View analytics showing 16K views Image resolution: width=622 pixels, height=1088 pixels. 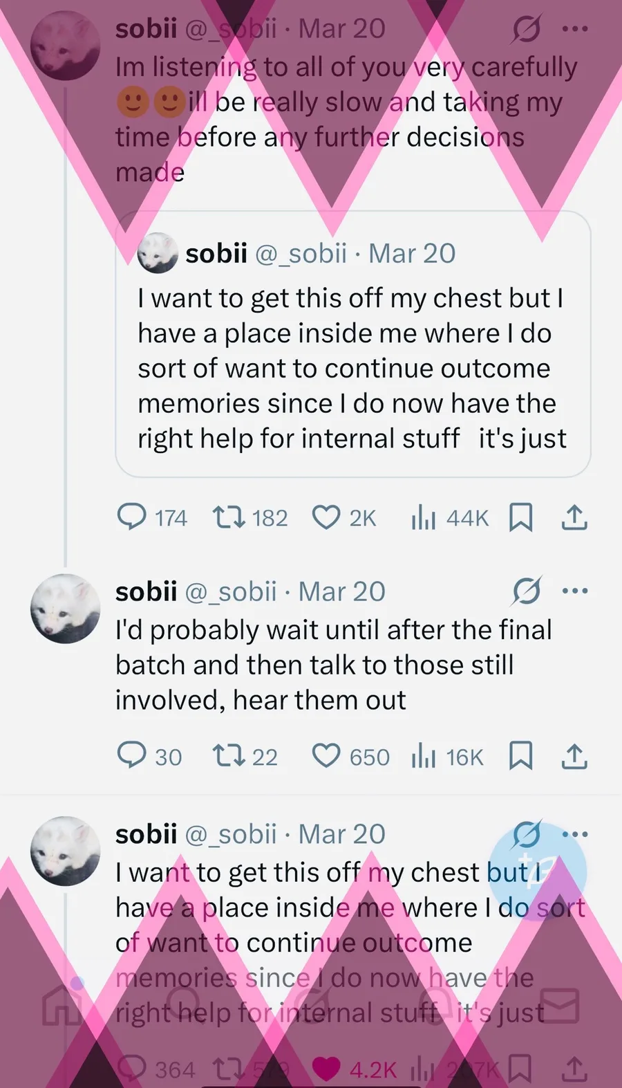coord(423,756)
